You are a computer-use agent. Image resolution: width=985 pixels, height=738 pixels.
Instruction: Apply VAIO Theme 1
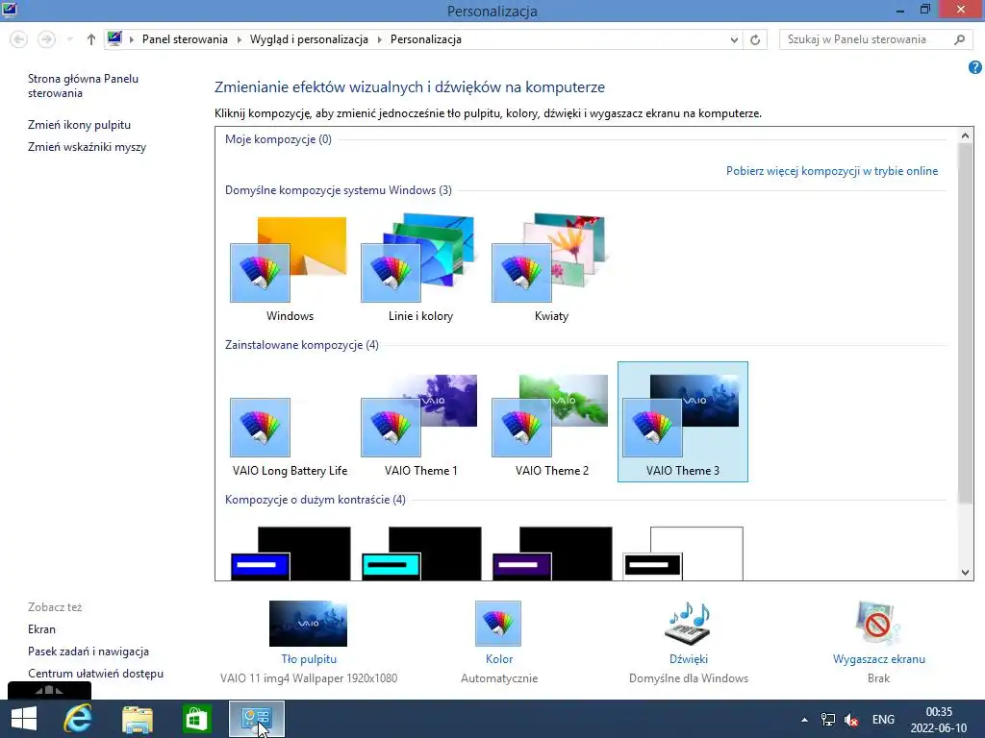tap(420, 424)
